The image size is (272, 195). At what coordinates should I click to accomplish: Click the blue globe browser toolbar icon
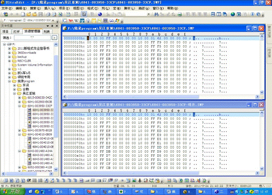pos(100,14)
